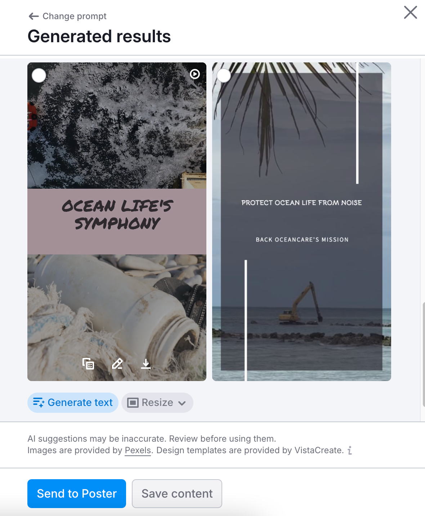Click the frame icon inside Resize button
The height and width of the screenshot is (516, 425).
tap(133, 403)
